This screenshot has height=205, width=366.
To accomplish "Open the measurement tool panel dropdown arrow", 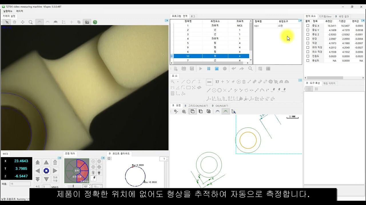I will click(300, 20).
